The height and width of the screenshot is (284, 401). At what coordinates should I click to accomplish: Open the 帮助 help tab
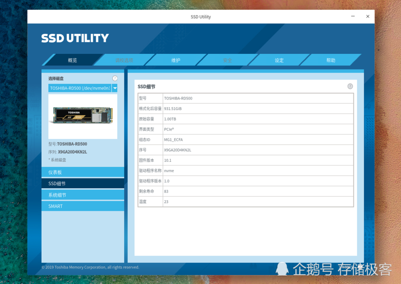pyautogui.click(x=331, y=60)
